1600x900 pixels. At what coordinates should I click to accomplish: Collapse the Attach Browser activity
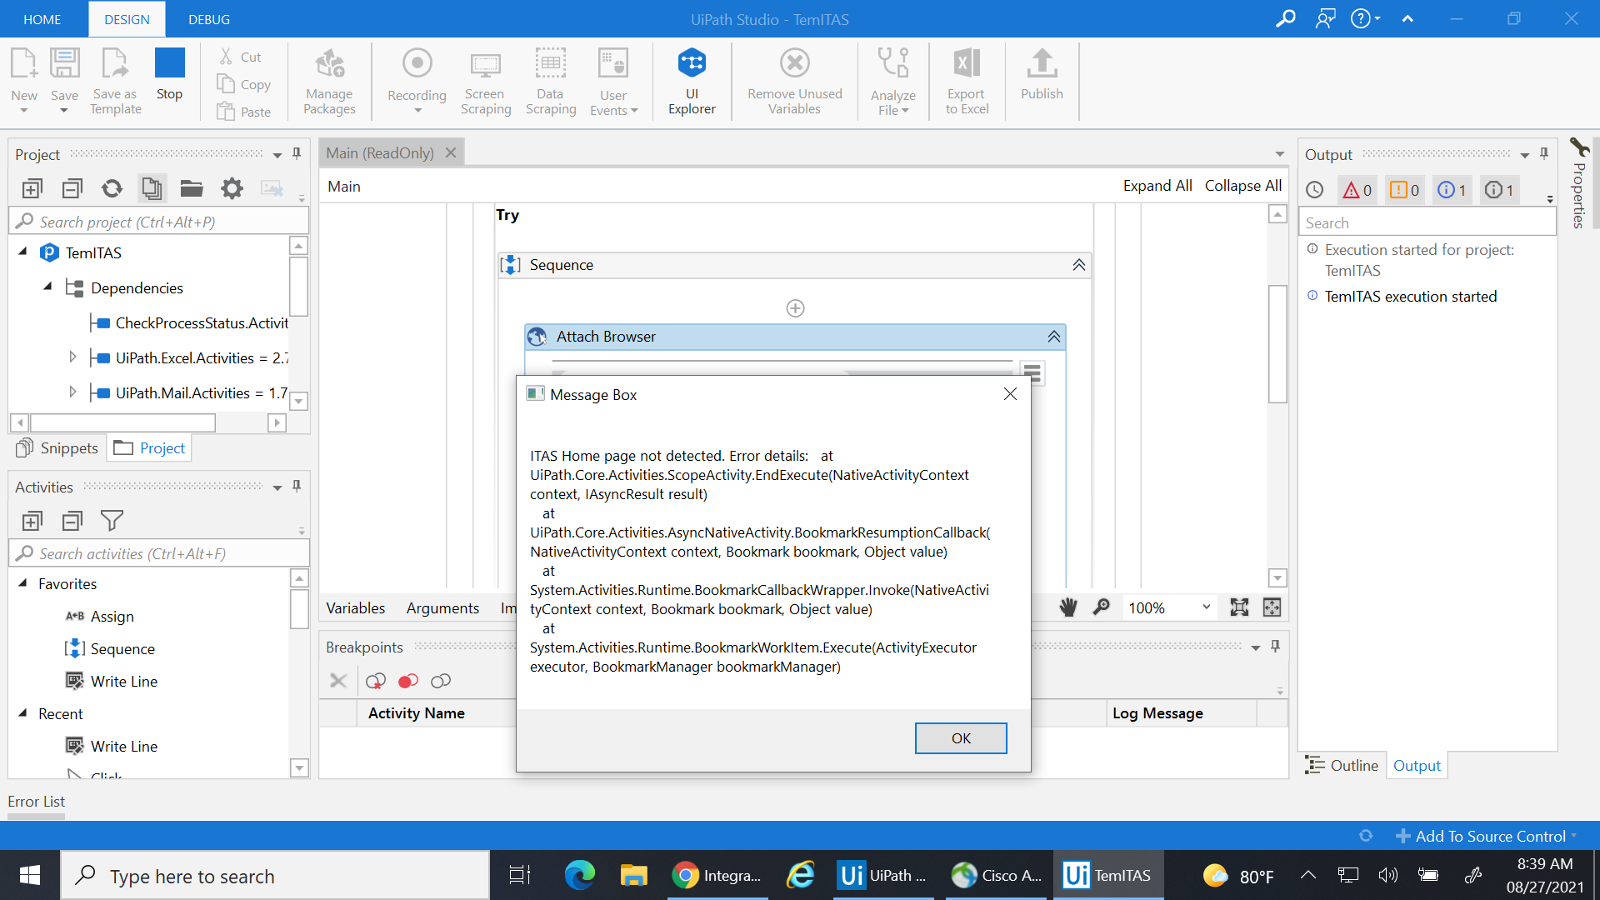pos(1053,337)
